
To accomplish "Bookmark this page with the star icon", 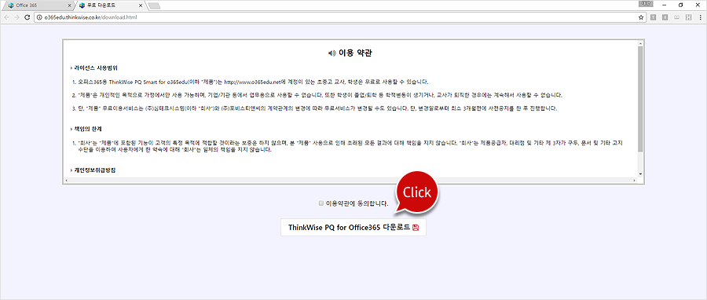I will [641, 17].
